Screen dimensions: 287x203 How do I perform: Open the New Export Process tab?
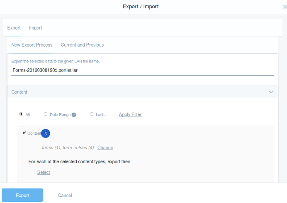[32, 45]
